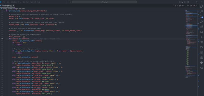
Task: Click process_frame in the breadcrumb
Action: pos(21,9)
